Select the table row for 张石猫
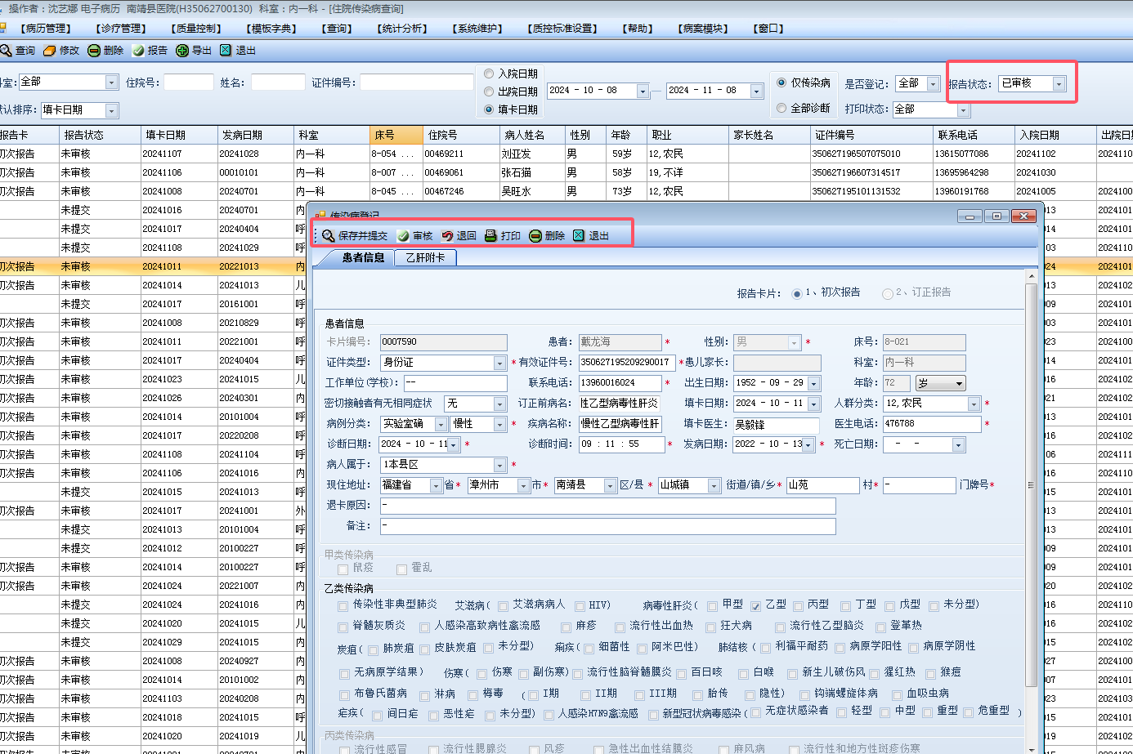1133x754 pixels. (566, 172)
